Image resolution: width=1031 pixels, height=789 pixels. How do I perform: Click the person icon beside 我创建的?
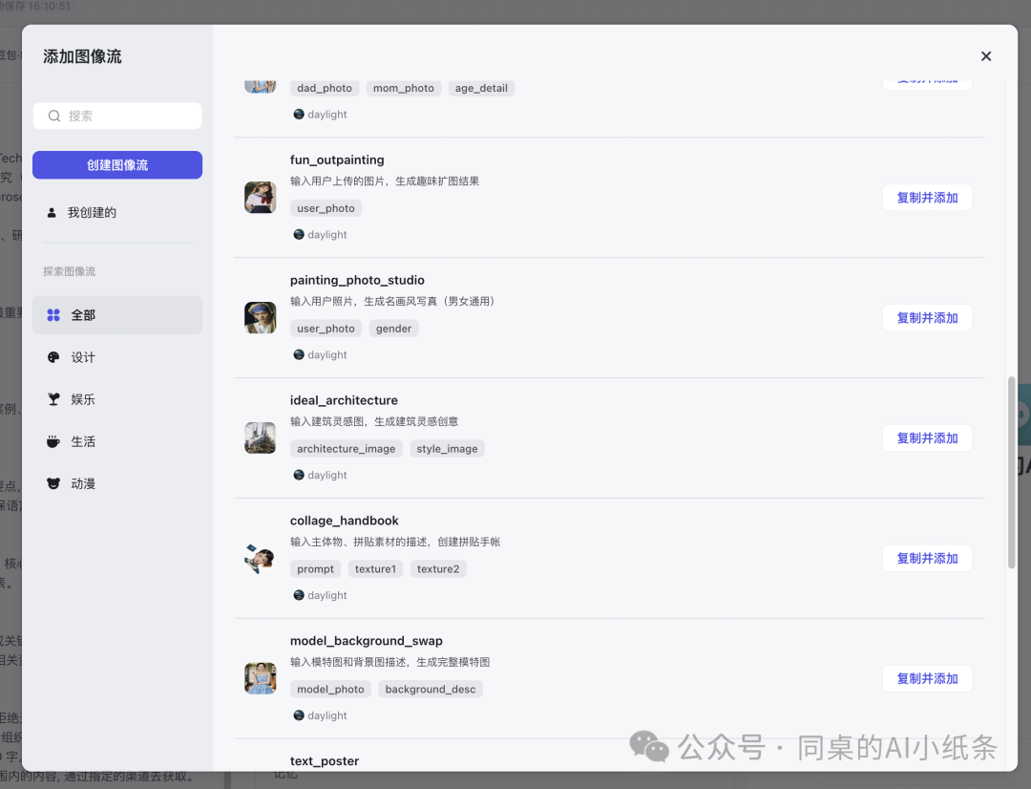[52, 213]
